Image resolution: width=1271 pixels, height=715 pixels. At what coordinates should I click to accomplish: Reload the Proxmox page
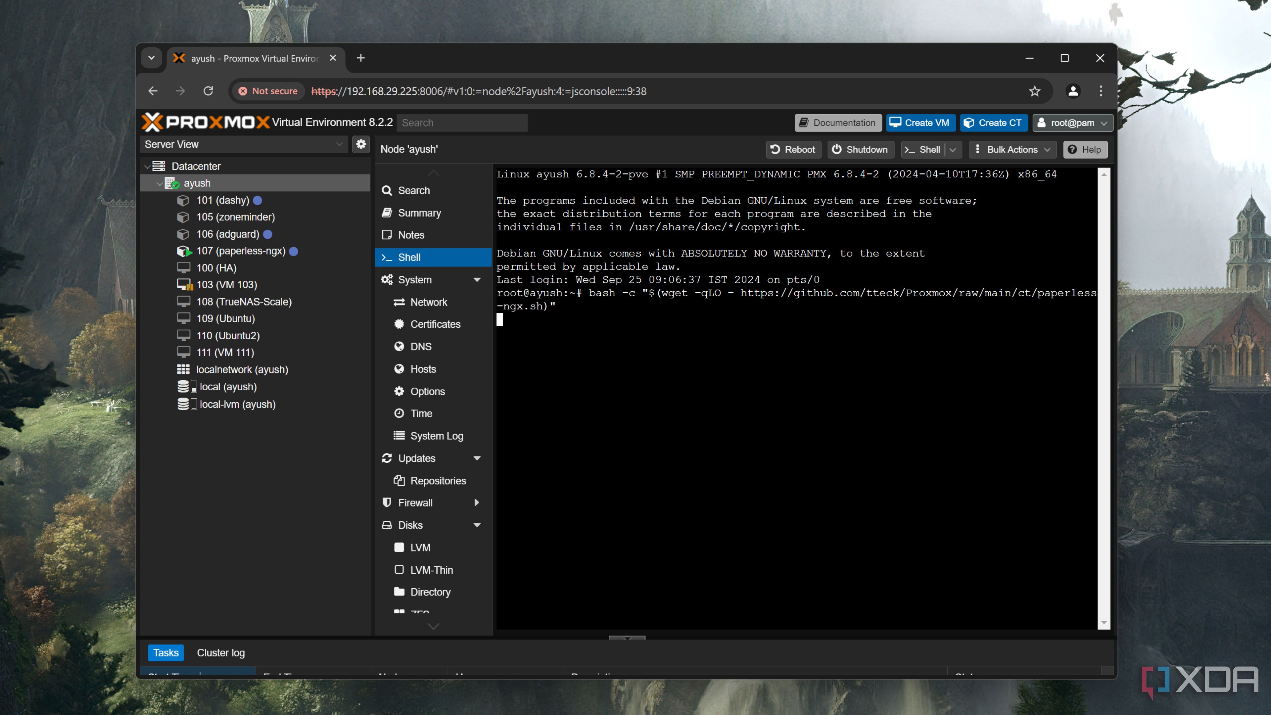(208, 91)
